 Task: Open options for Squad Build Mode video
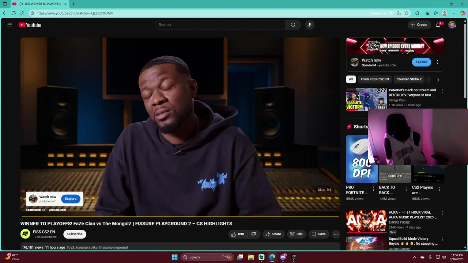pos(442,240)
